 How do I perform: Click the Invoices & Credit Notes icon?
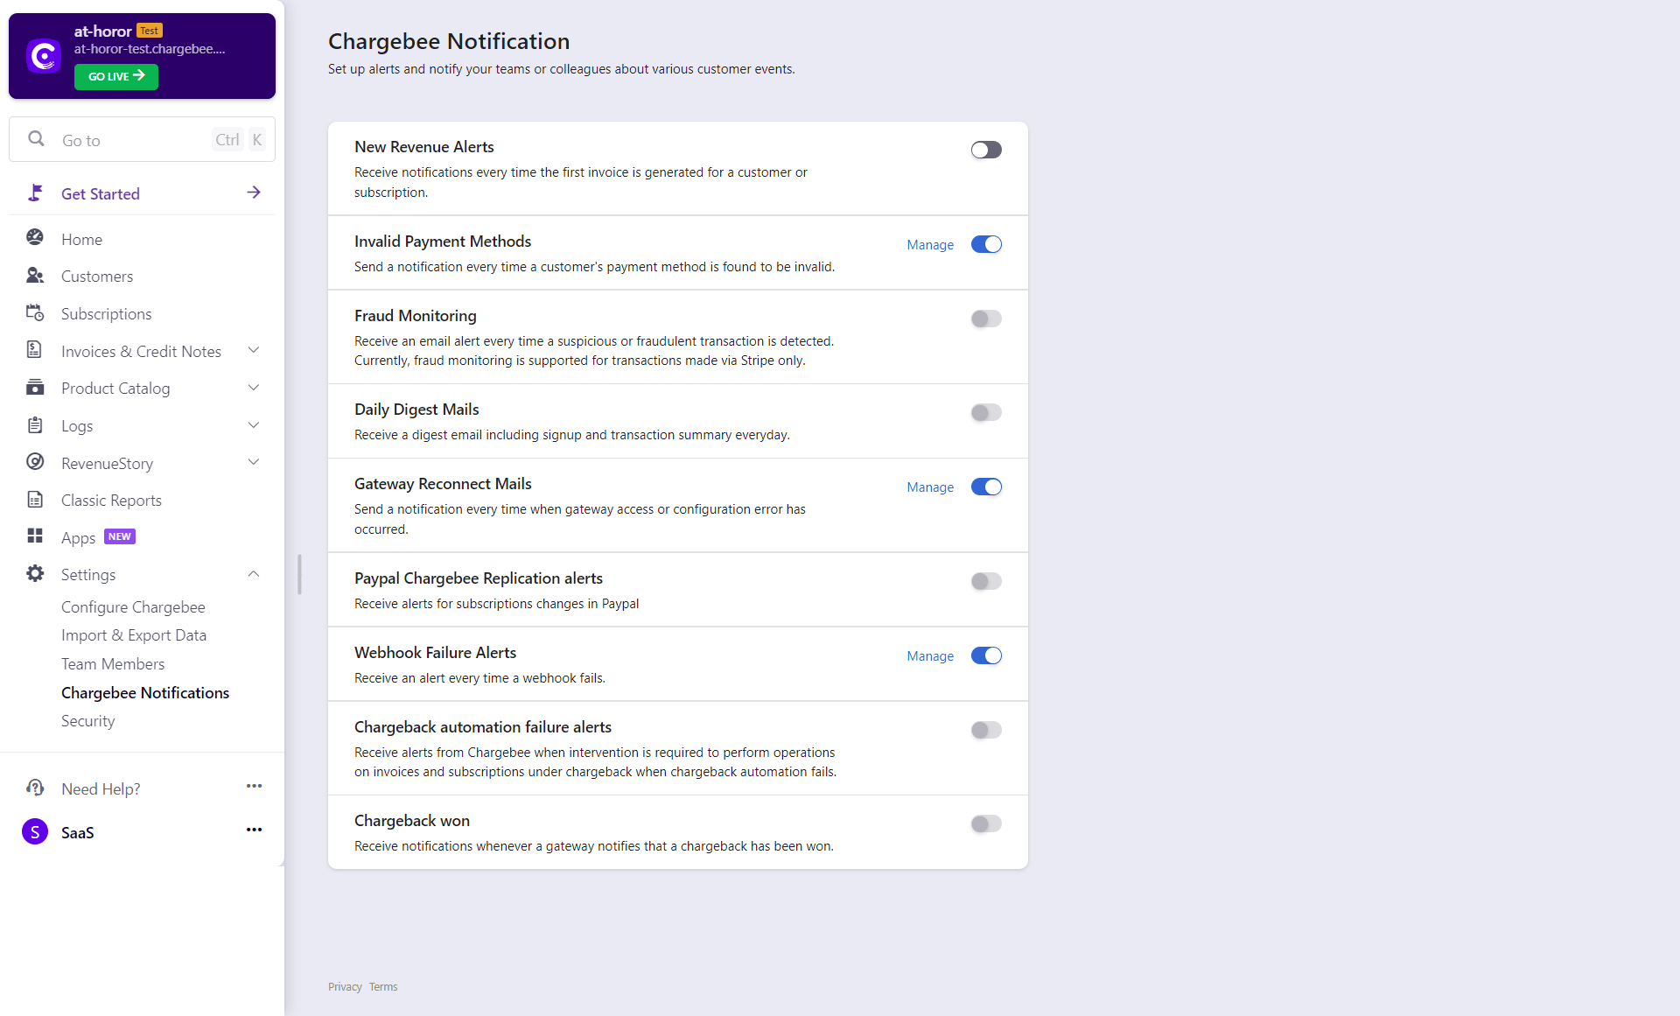33,350
